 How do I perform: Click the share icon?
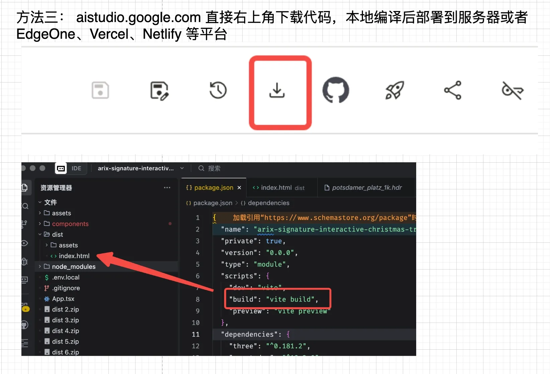click(453, 90)
